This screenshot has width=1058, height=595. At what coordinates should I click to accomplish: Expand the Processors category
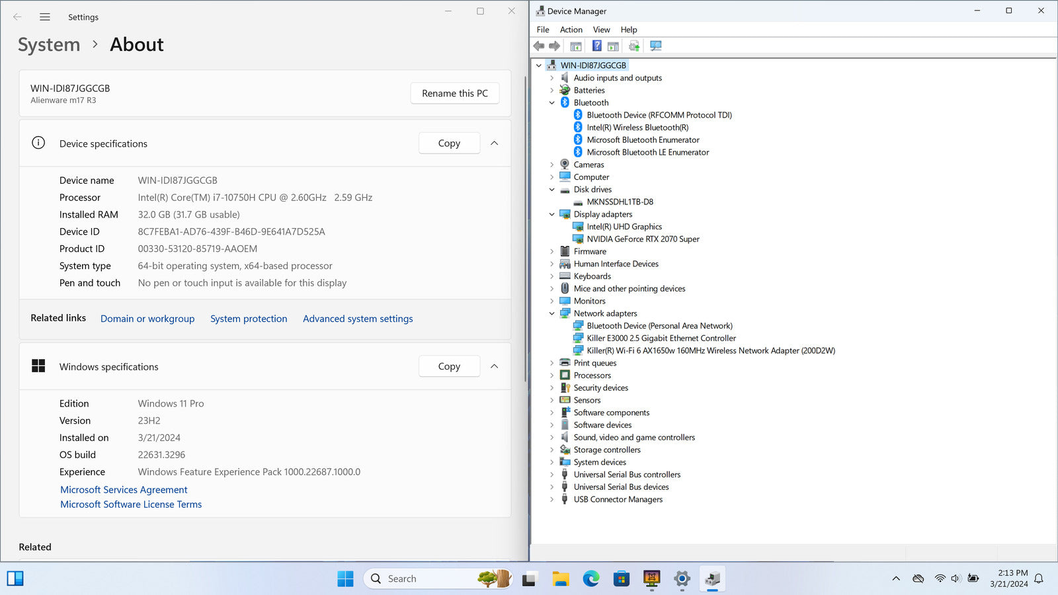552,376
